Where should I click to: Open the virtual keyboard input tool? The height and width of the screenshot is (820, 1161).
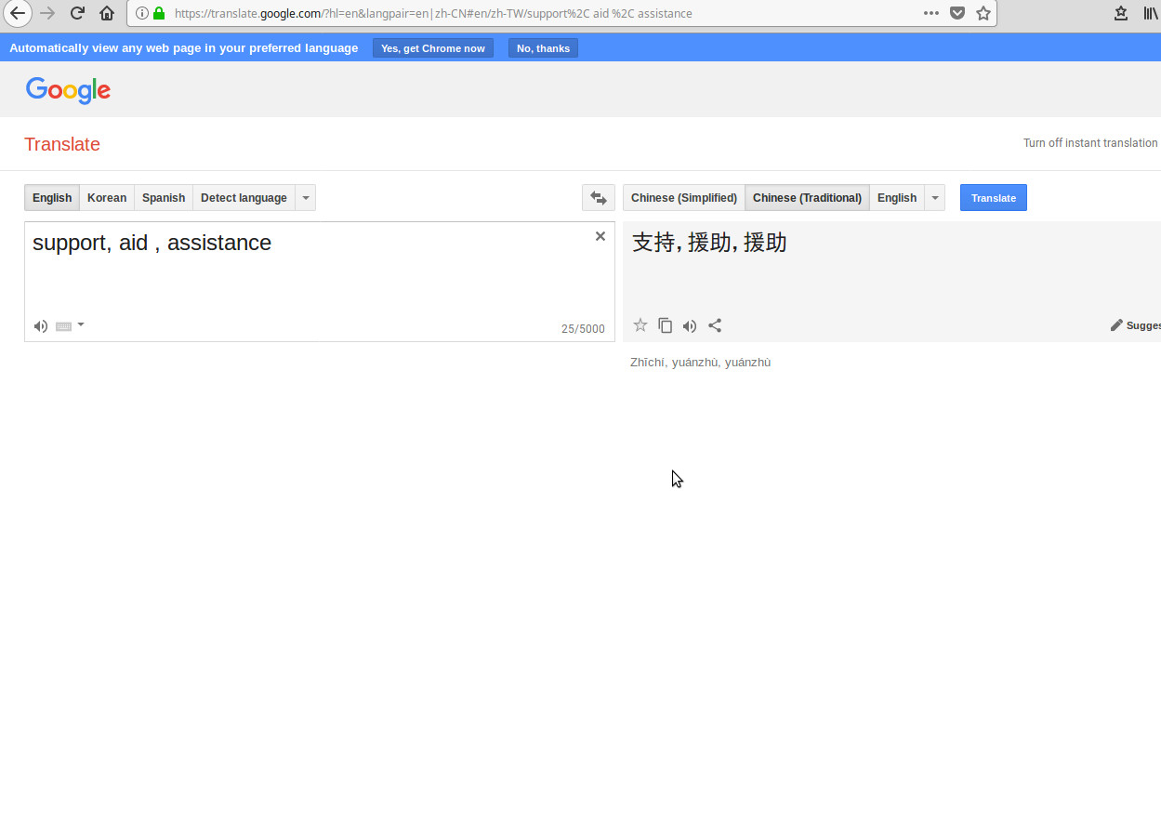[x=63, y=326]
